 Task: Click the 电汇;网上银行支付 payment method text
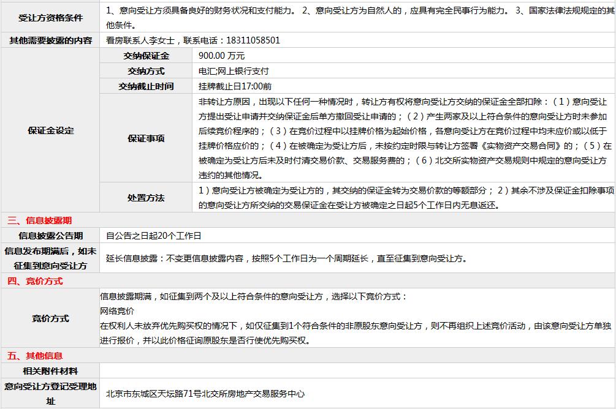click(234, 71)
